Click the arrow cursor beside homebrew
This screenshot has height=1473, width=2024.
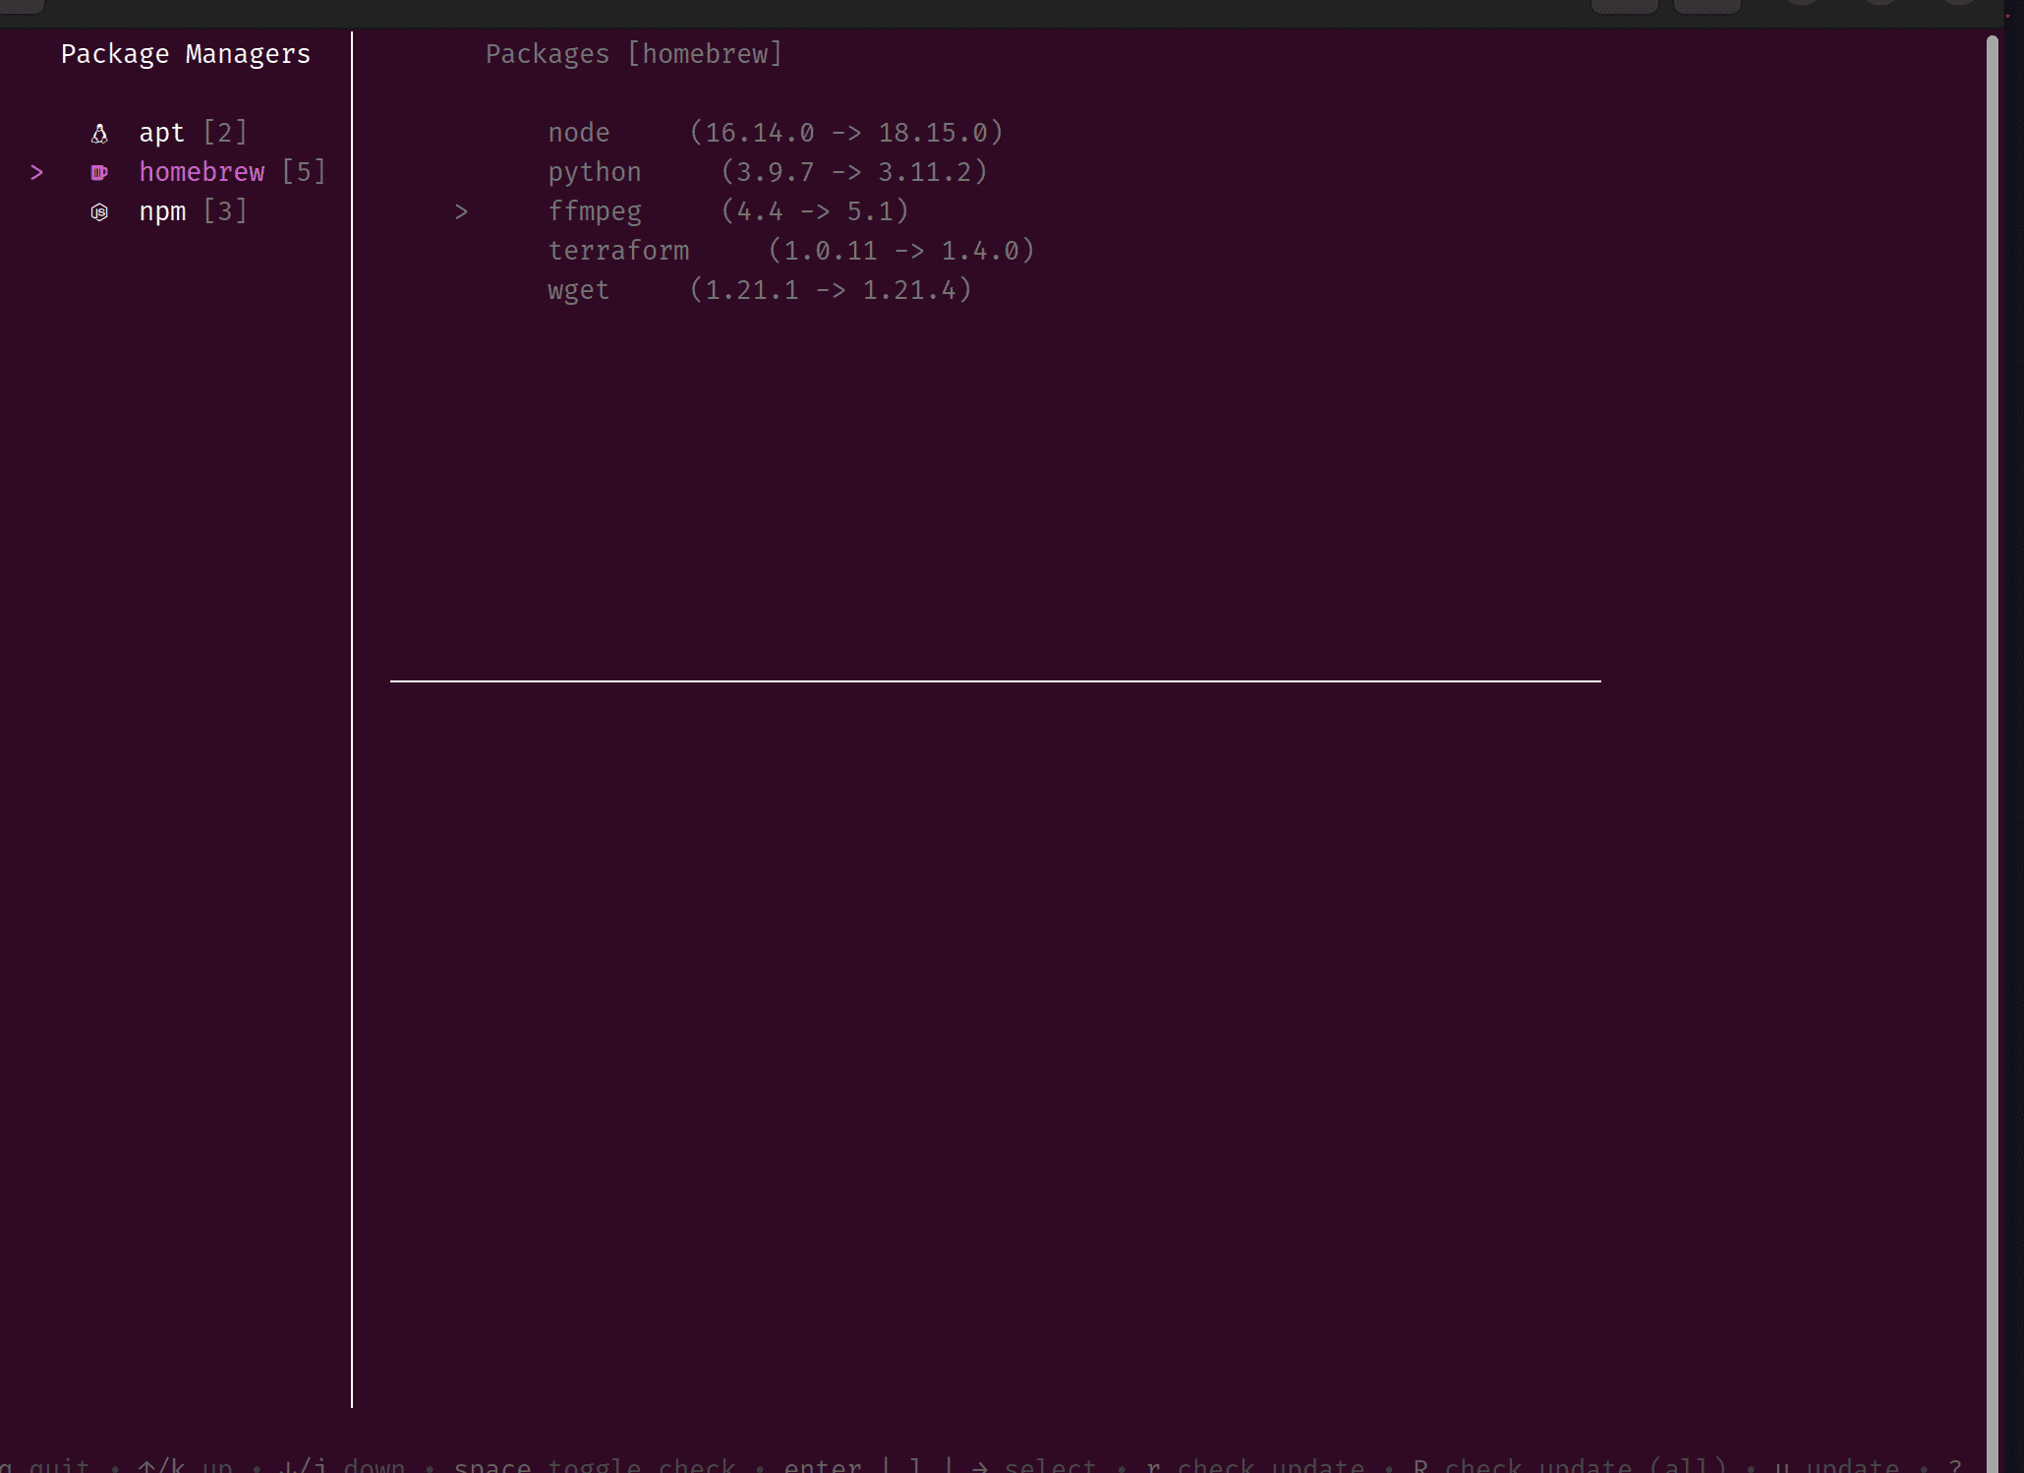tap(37, 173)
